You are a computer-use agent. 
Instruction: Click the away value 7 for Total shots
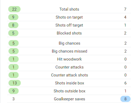click(x=125, y=9)
